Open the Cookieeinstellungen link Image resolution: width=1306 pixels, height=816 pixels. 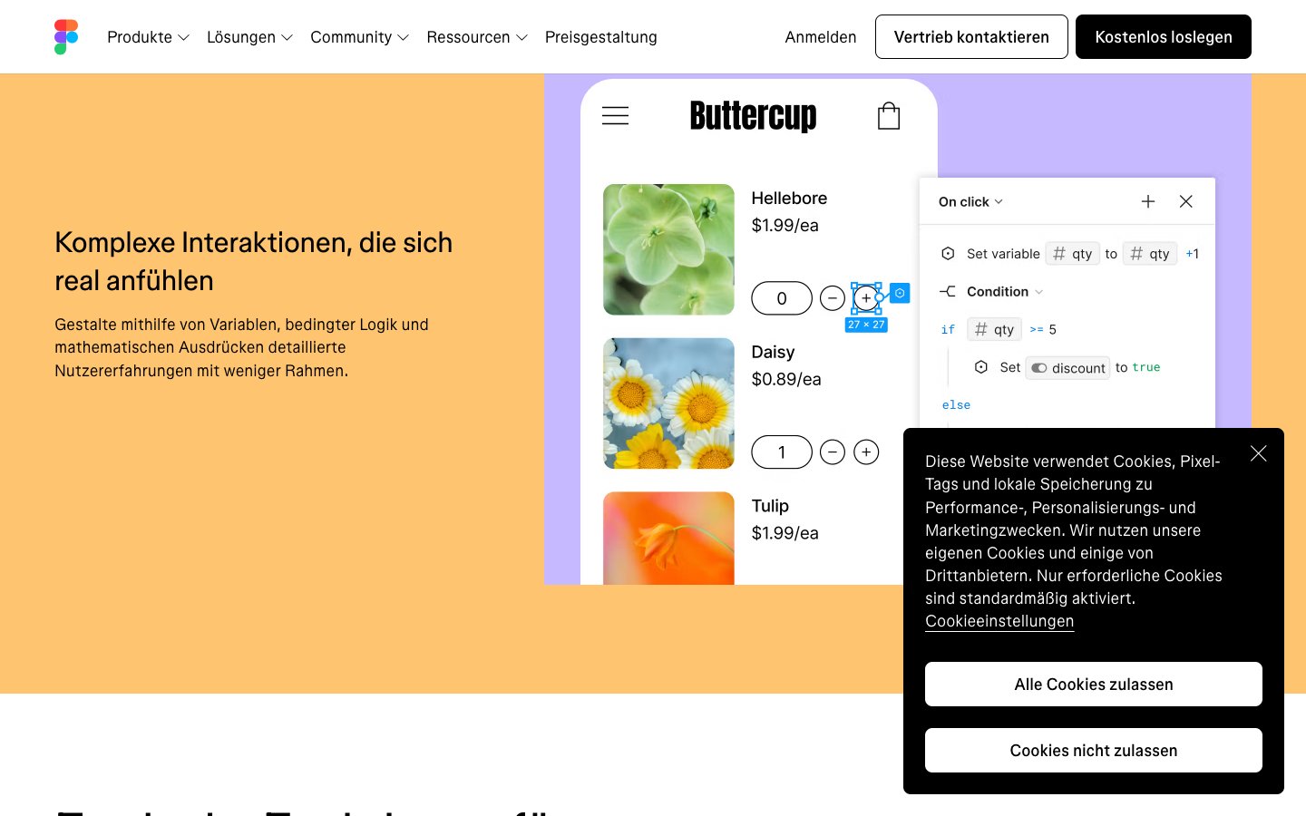coord(999,621)
